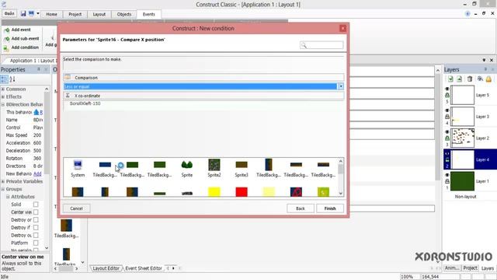
Task: Click the lock icon in Layers toolbar
Action: tap(488, 79)
